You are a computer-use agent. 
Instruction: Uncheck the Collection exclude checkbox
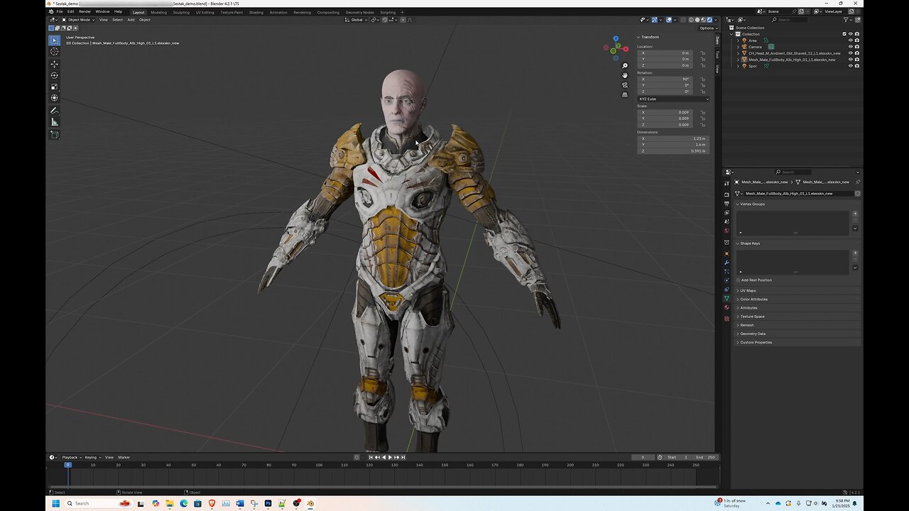(x=844, y=34)
